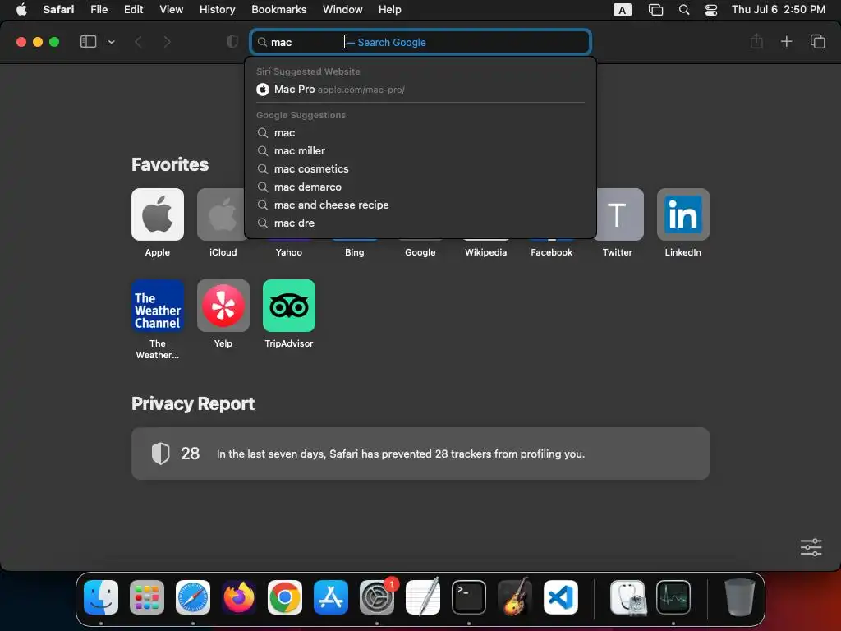Go forward with the forward arrow

click(167, 42)
